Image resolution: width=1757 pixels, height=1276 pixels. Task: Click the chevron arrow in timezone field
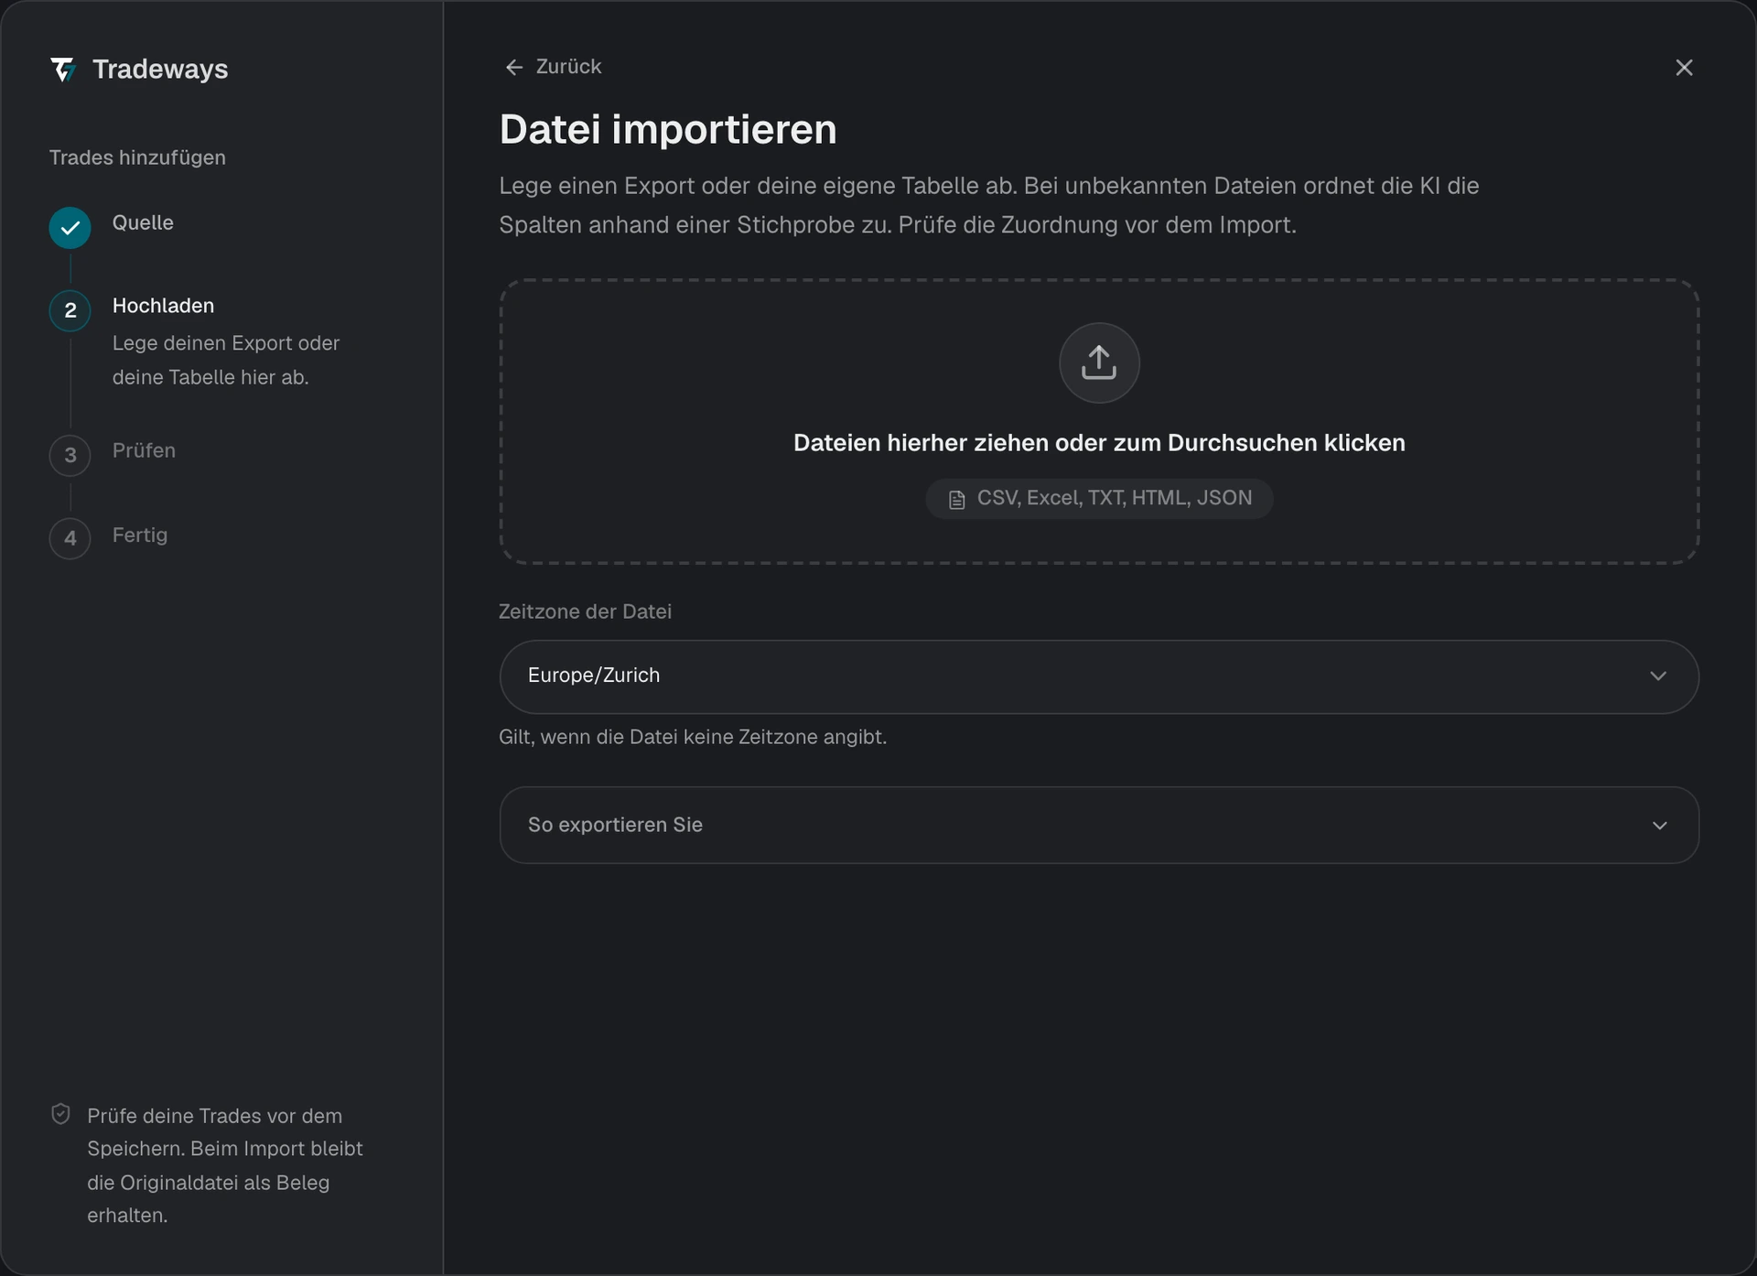point(1658,676)
